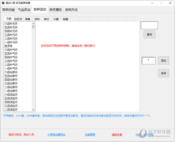
Task: Go to the 使用方法 tab
Action: pos(71,10)
